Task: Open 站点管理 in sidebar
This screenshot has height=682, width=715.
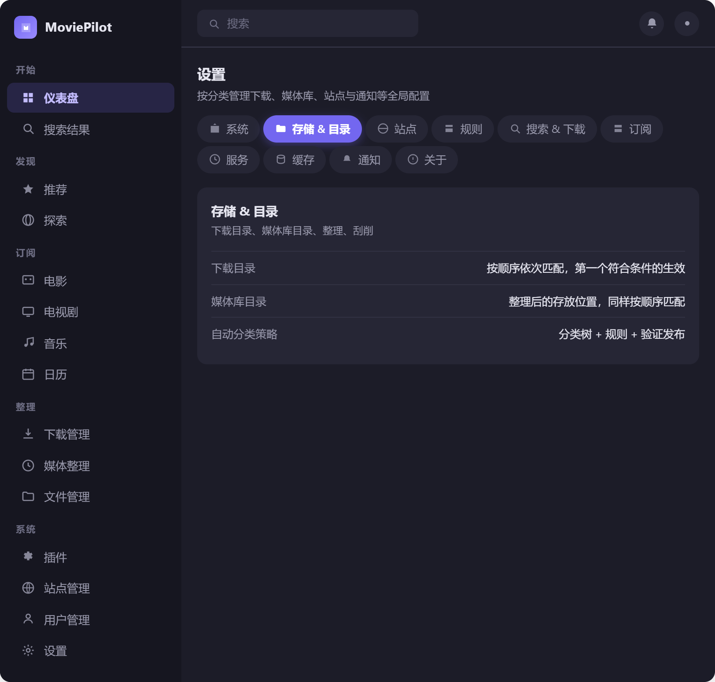Action: [91, 588]
